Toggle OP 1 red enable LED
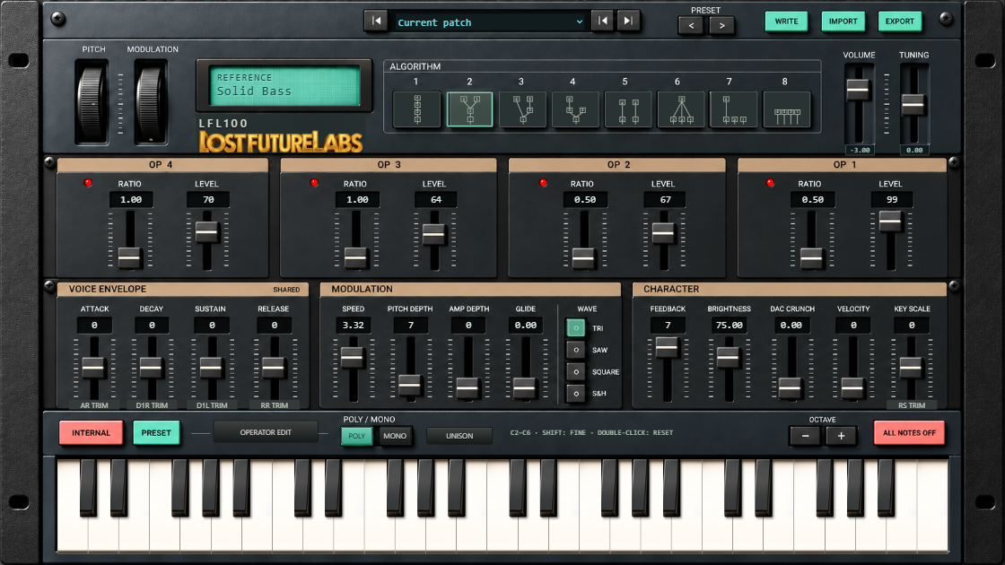The image size is (1005, 565). (771, 183)
